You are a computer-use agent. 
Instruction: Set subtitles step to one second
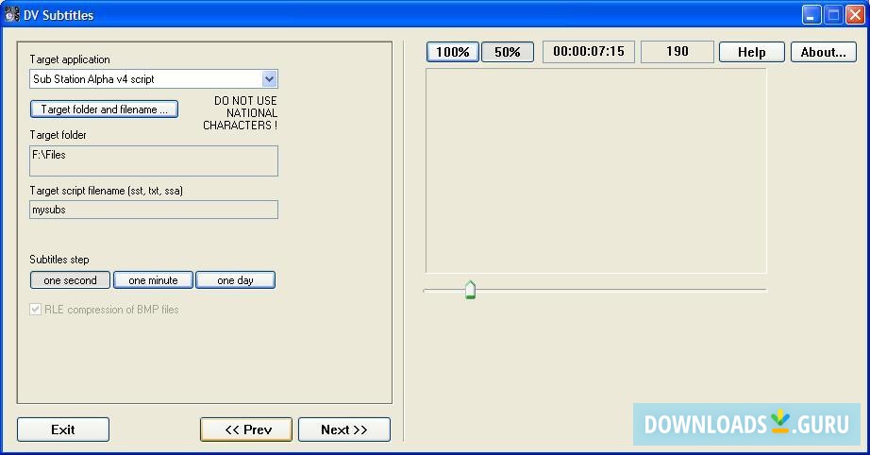tap(71, 280)
